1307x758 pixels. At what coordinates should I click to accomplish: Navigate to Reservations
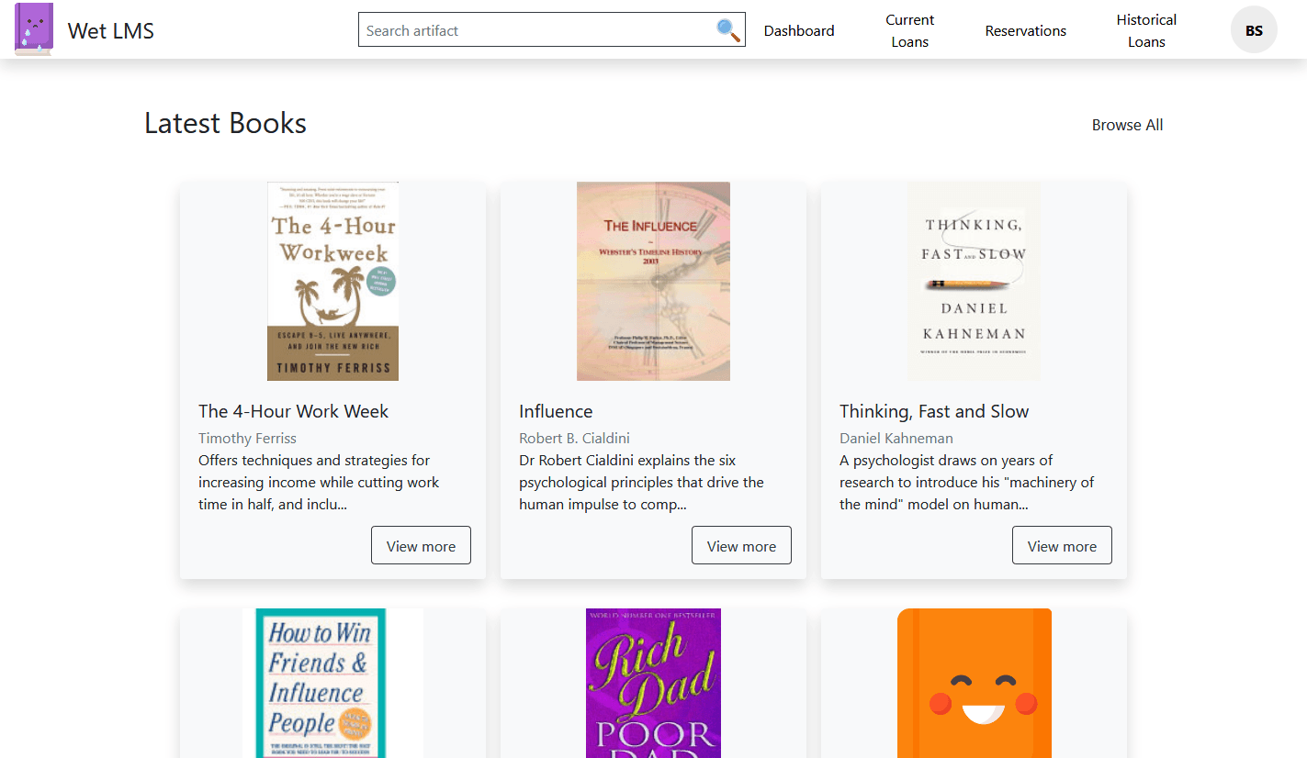[1025, 30]
